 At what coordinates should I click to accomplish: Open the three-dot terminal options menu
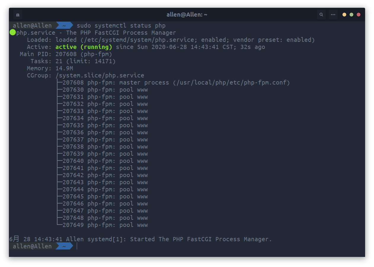[333, 14]
